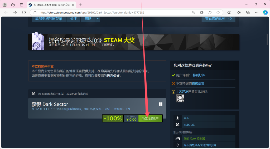This screenshot has width=270, height=149.
Task: Click 尚不清楚是否支持其他设备 link
Action: click(x=200, y=145)
